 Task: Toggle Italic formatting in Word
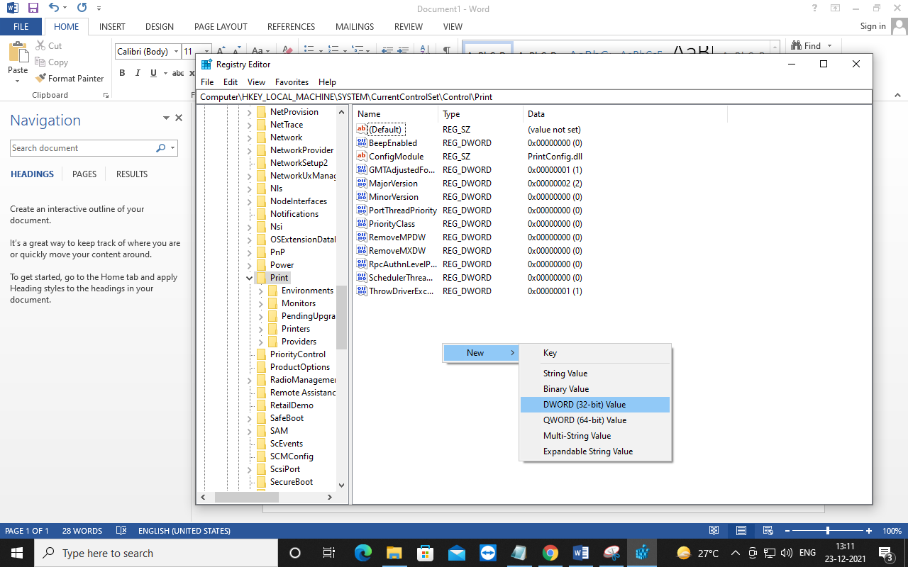(x=138, y=73)
